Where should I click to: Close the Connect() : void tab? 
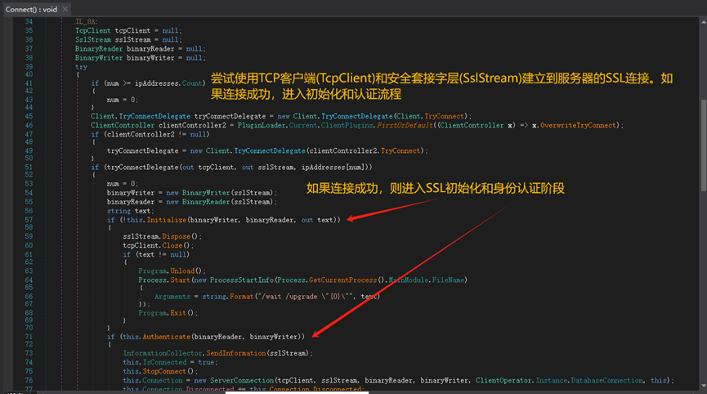click(x=65, y=9)
